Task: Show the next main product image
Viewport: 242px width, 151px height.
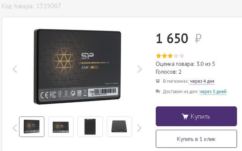Action: pyautogui.click(x=139, y=69)
